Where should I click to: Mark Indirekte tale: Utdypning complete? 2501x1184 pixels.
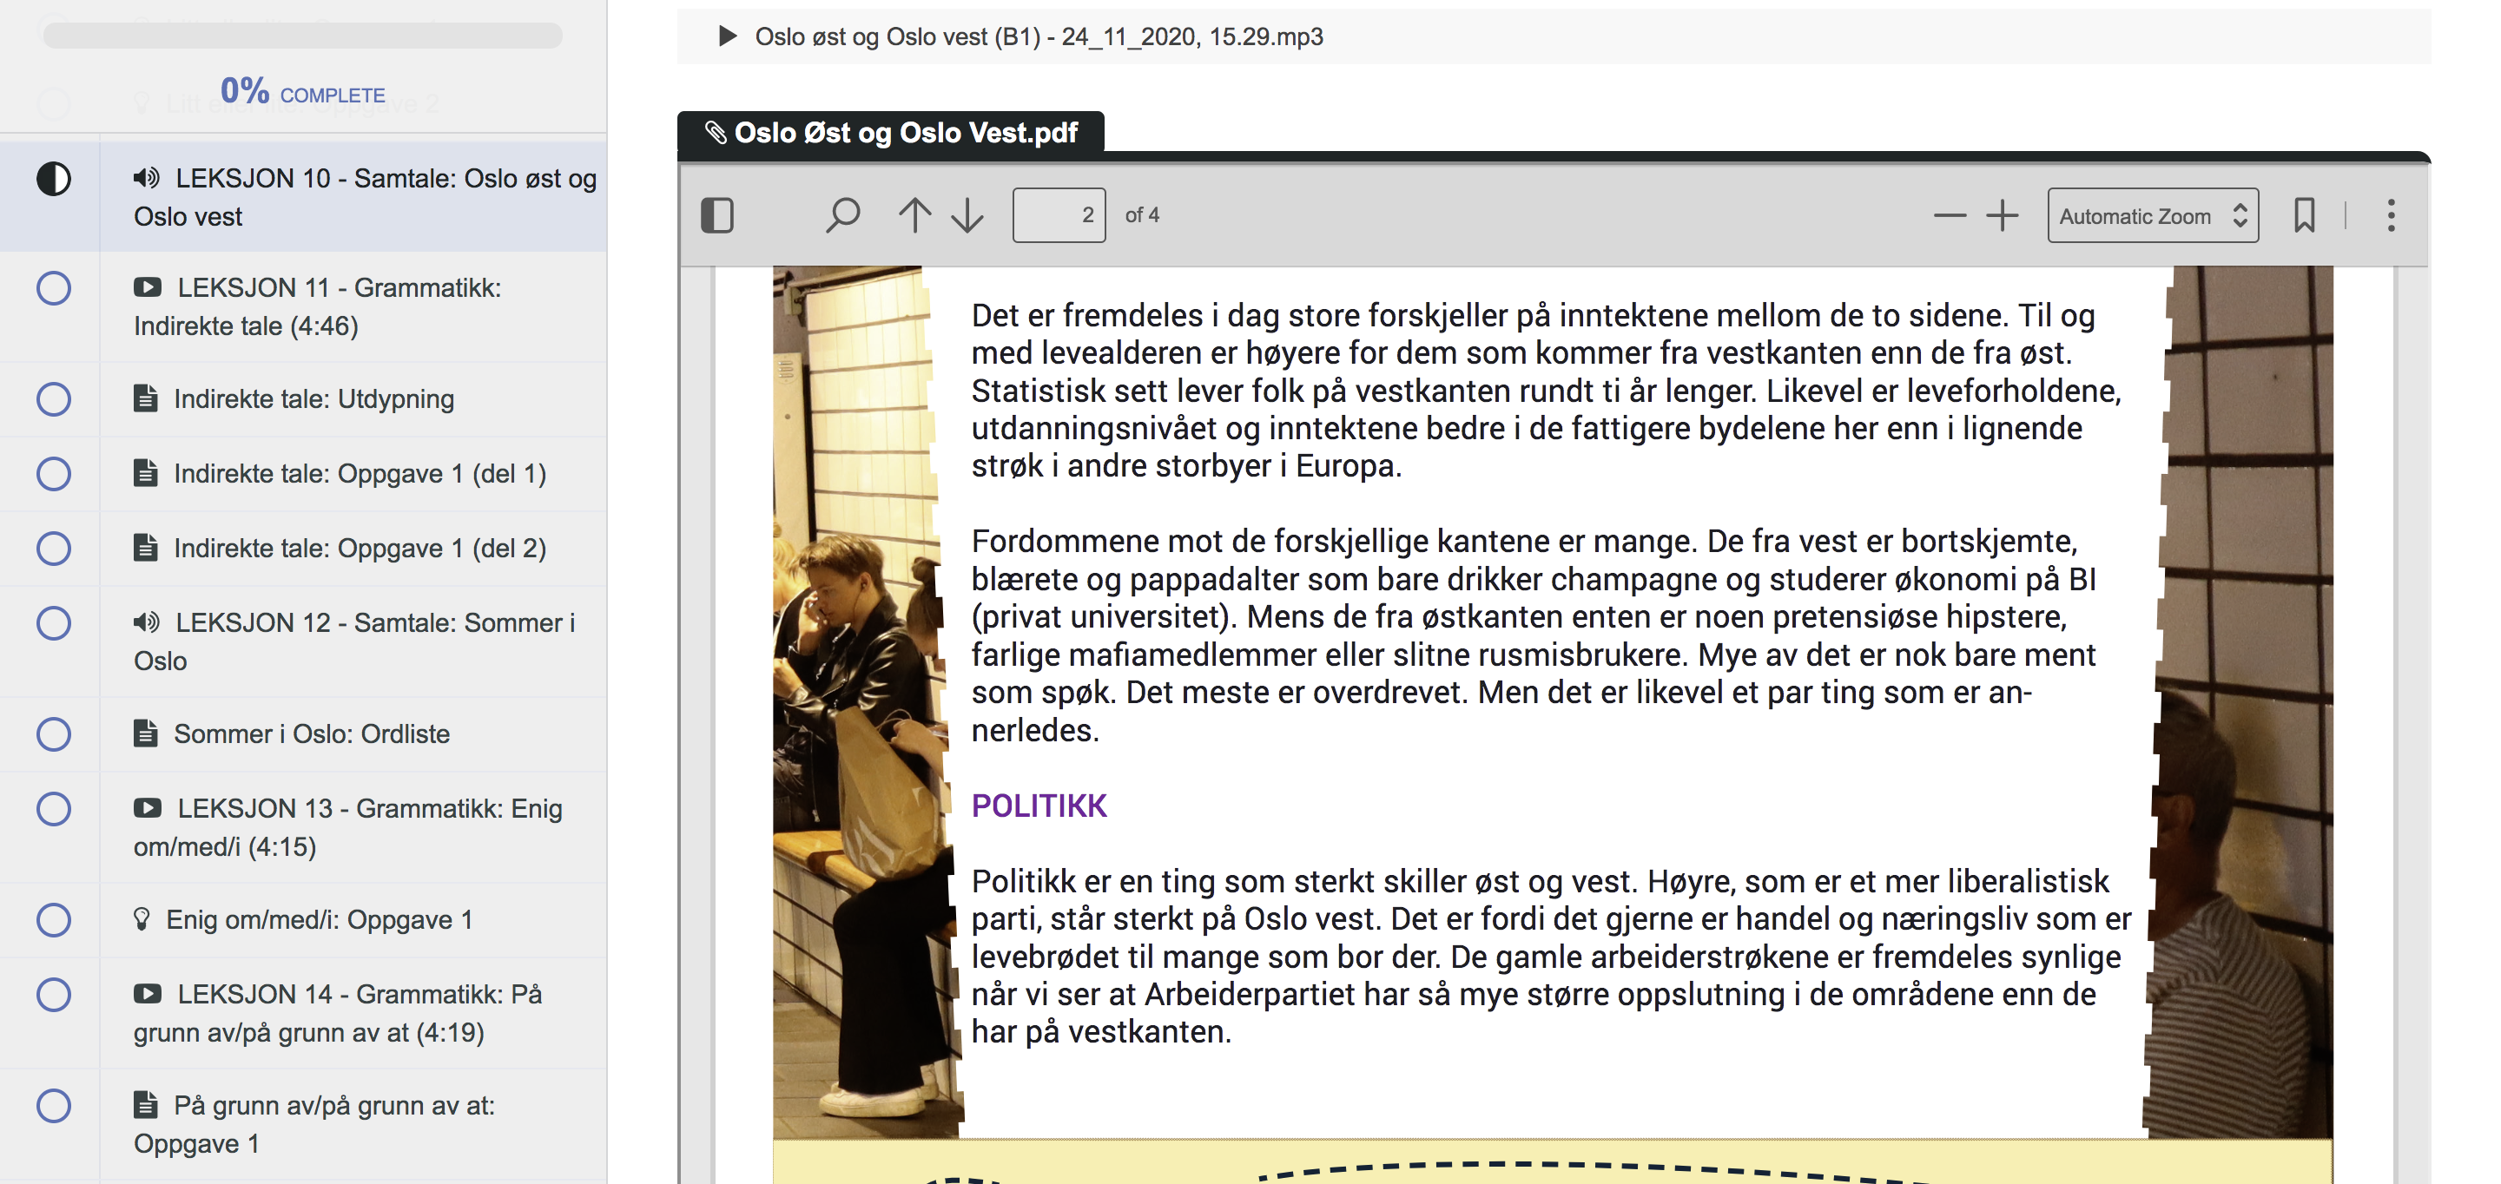pyautogui.click(x=53, y=399)
